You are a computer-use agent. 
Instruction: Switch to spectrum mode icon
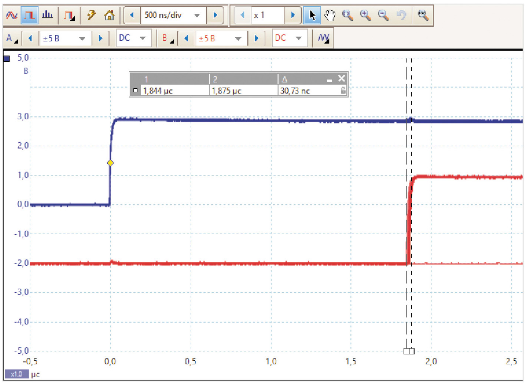47,16
